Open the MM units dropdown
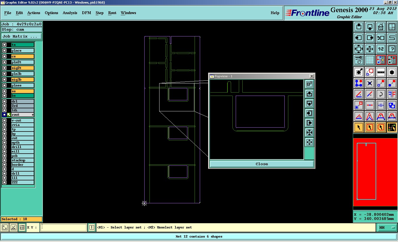The image size is (398, 242). click(x=387, y=227)
